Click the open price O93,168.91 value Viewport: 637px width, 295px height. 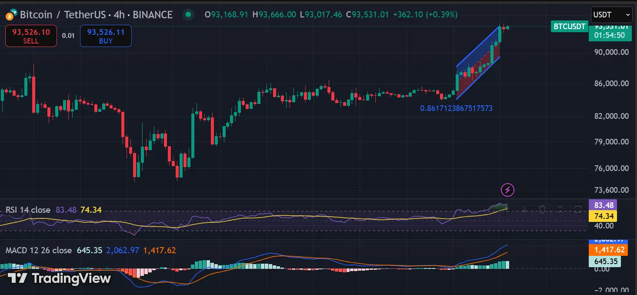(227, 15)
